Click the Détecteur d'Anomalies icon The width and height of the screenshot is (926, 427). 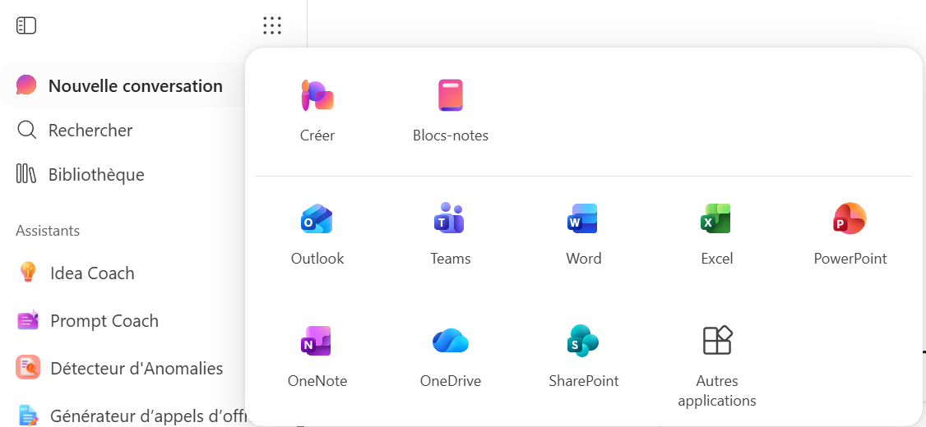pyautogui.click(x=28, y=368)
